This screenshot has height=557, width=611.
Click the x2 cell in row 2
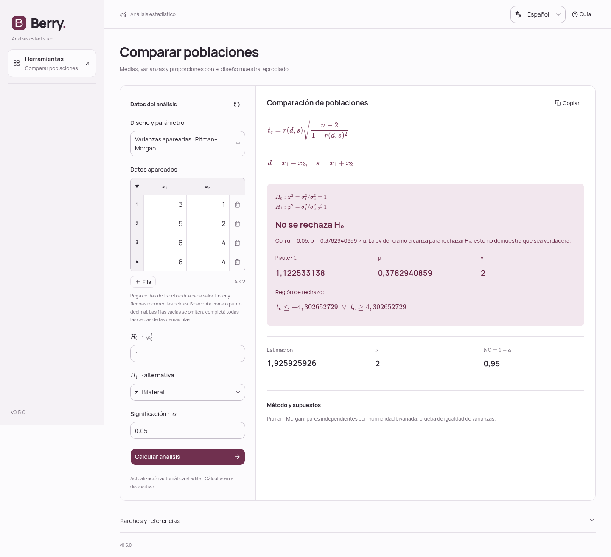pyautogui.click(x=208, y=224)
